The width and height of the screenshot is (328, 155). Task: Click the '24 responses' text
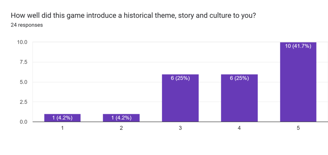(x=27, y=25)
